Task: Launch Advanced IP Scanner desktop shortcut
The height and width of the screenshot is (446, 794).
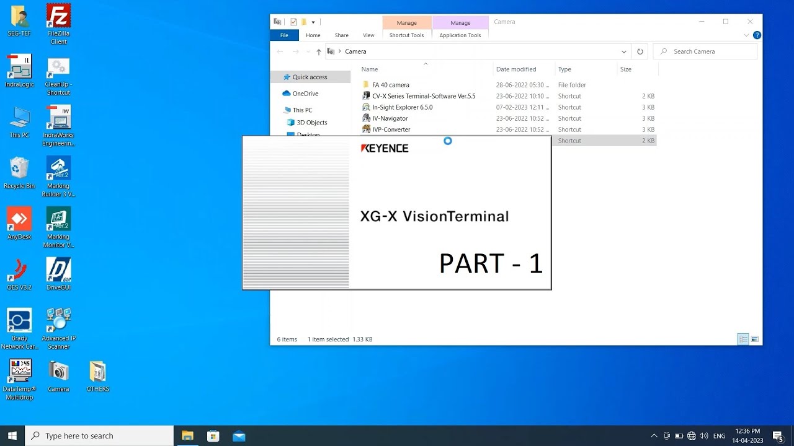Action: [58, 329]
